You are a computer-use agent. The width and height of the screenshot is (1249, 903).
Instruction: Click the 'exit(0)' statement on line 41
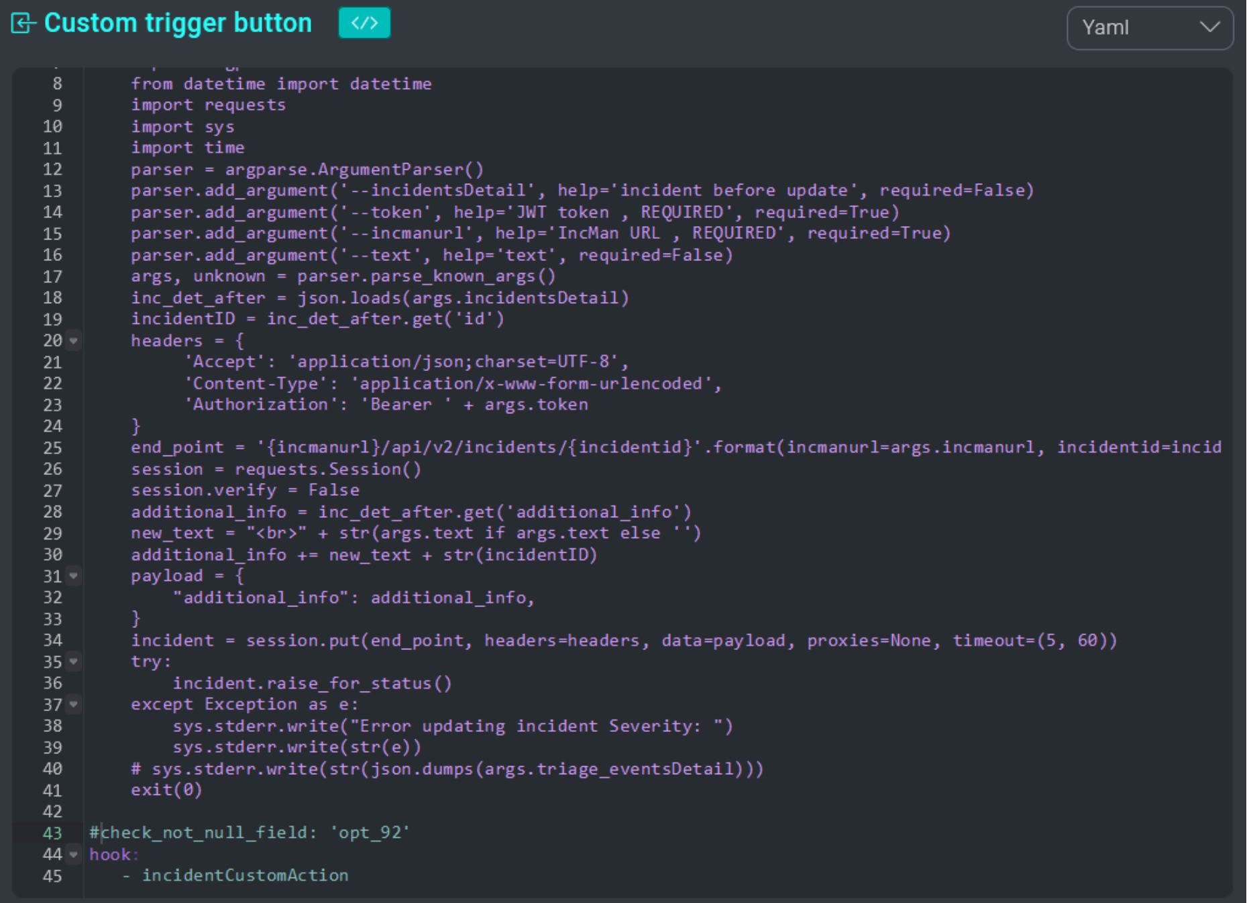tap(165, 790)
